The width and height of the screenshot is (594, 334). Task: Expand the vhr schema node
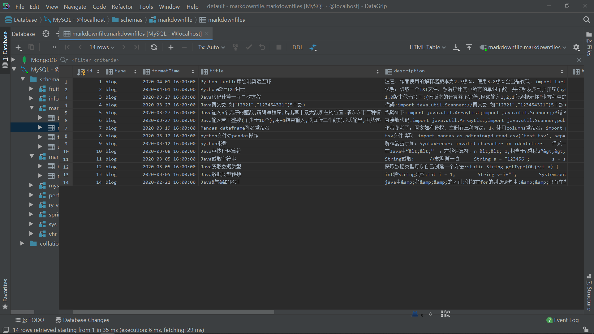point(31,233)
